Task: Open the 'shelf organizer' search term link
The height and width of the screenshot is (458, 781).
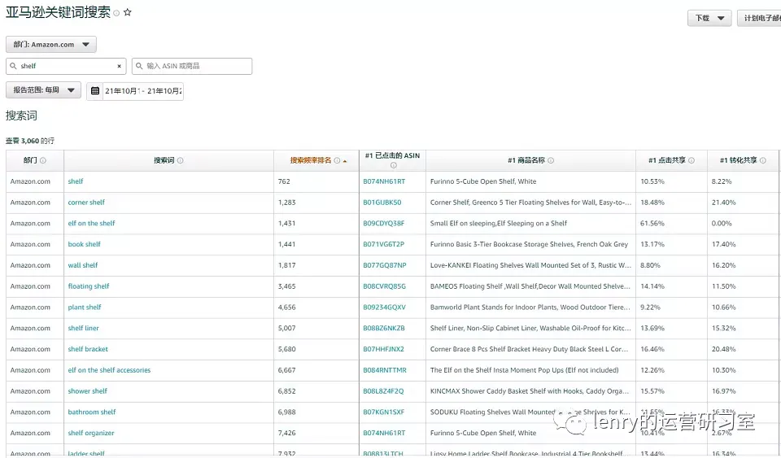Action: [x=91, y=433]
